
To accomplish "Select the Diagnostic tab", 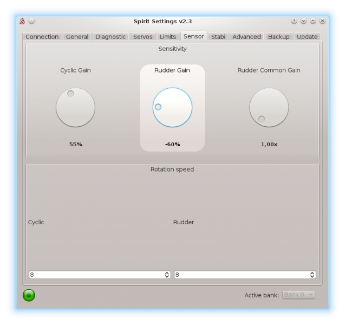I will (110, 37).
